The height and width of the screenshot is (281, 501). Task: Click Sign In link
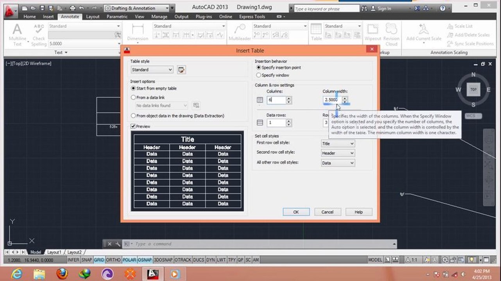click(381, 8)
